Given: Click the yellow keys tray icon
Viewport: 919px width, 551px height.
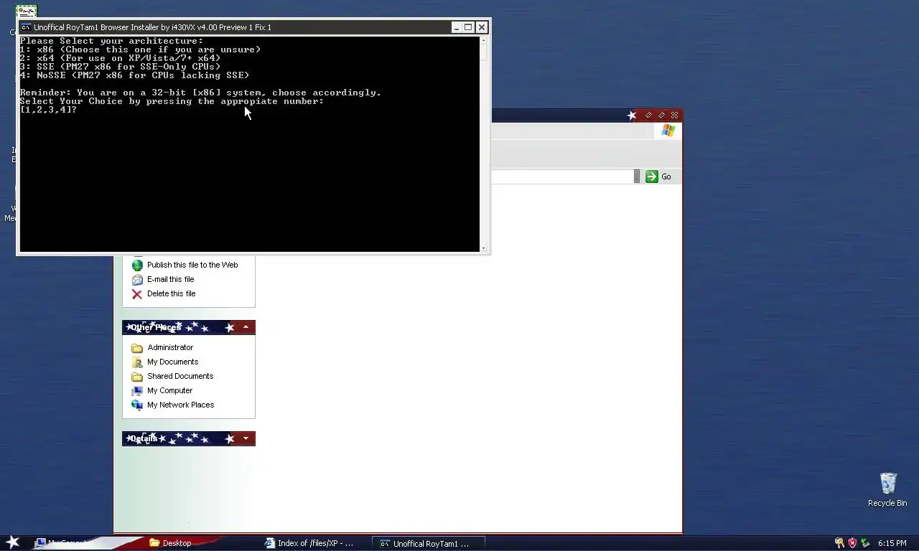Looking at the screenshot, I should coord(839,543).
